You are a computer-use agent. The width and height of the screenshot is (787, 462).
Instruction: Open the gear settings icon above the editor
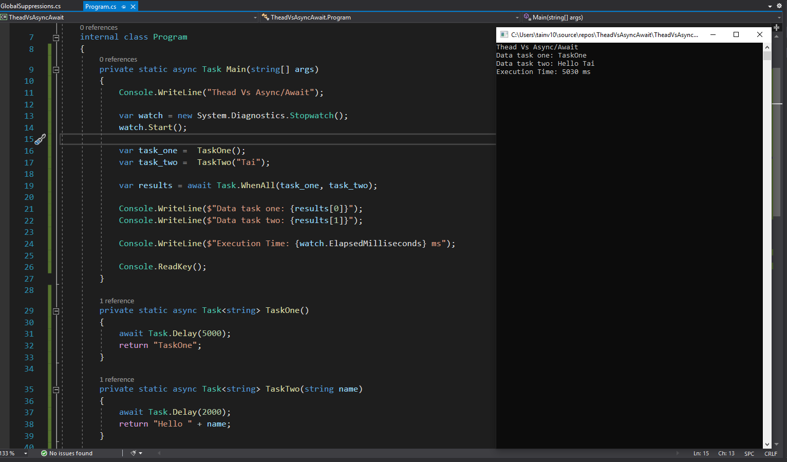pos(779,6)
